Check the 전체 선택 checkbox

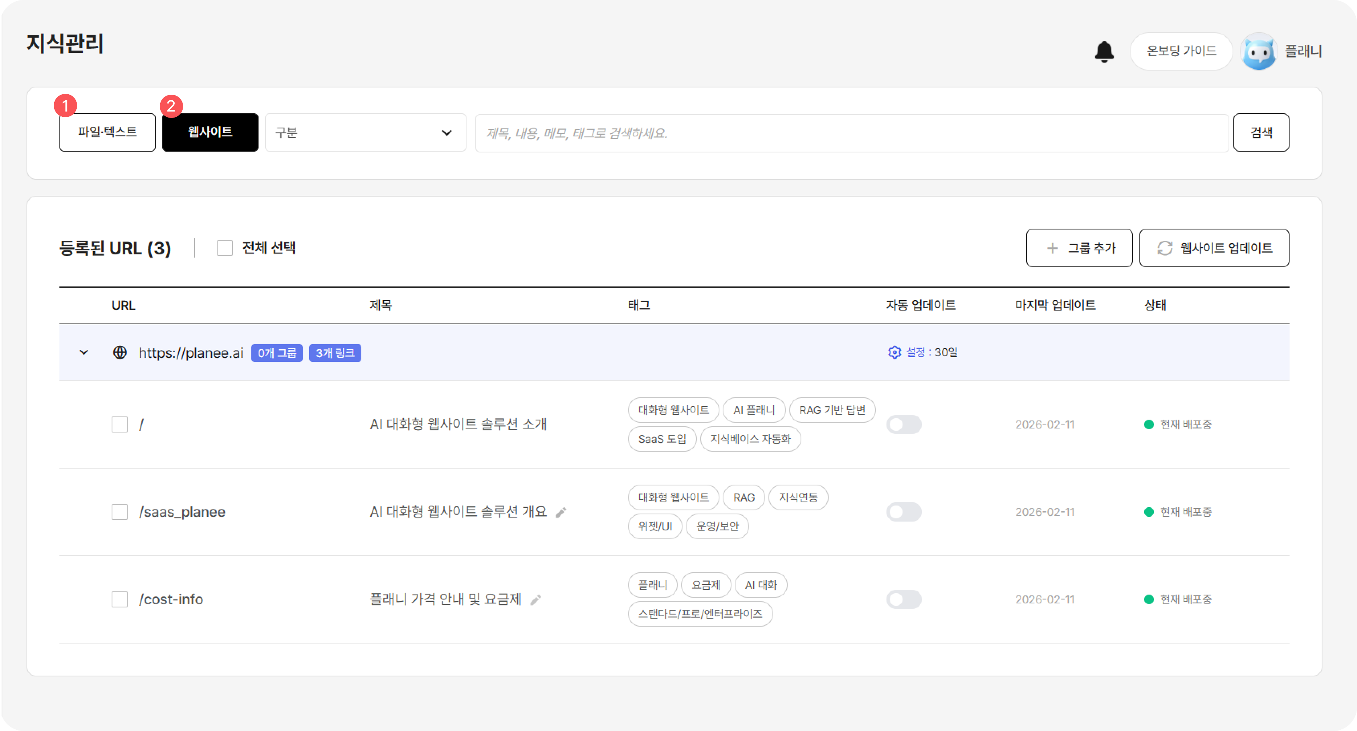[x=225, y=248]
